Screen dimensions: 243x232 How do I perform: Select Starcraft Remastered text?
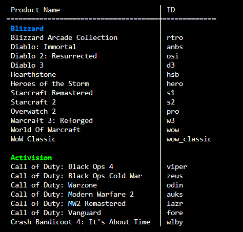[x=52, y=93]
